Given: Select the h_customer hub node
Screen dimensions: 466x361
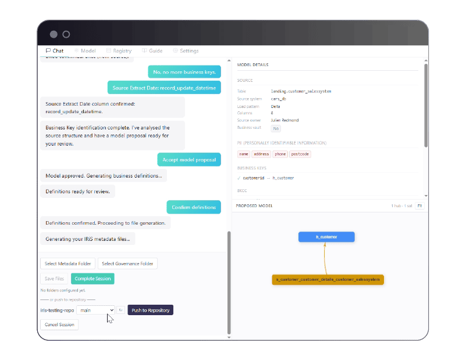Looking at the screenshot, I should tap(326, 237).
